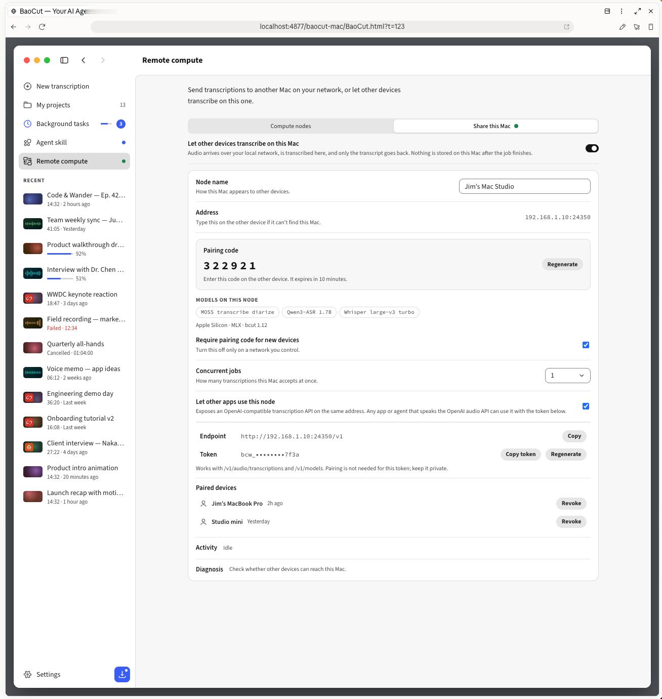The height and width of the screenshot is (699, 662).
Task: Click the Qwen3-ASR 1.7B model chip
Action: [309, 312]
